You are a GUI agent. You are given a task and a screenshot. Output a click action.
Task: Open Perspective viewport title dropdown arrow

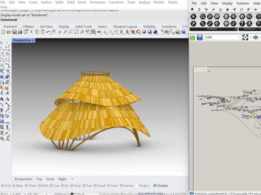34,40
